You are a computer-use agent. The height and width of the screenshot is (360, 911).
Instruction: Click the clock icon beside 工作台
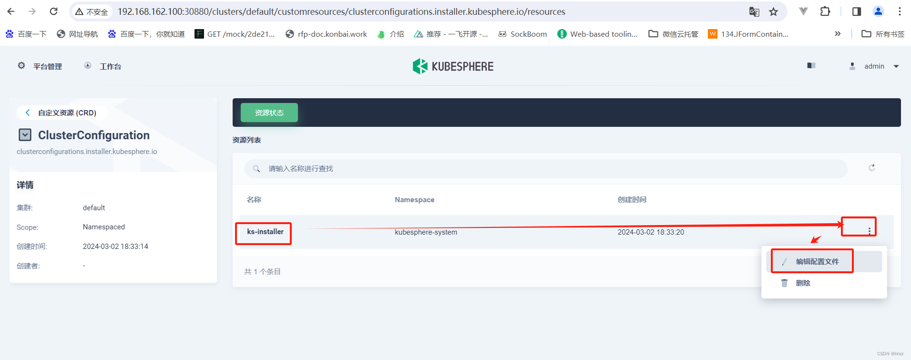88,65
